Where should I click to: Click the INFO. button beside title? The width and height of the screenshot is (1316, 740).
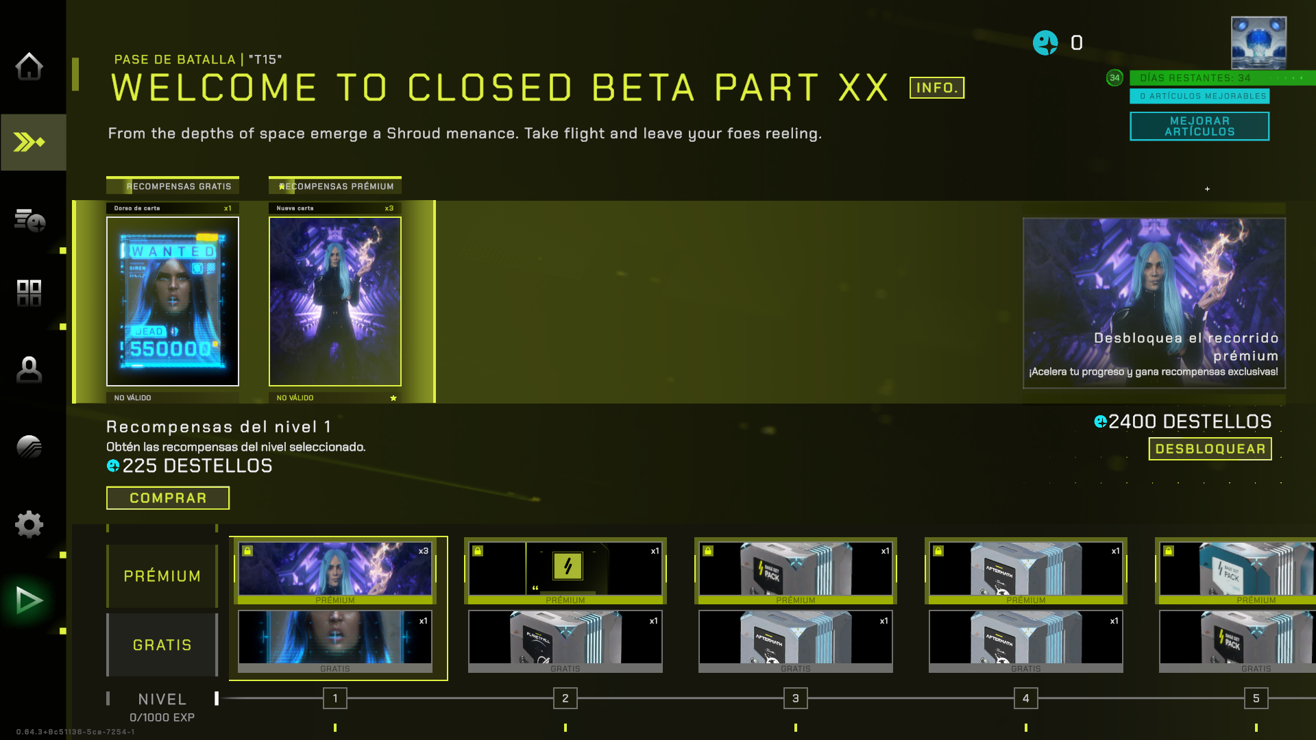(937, 88)
